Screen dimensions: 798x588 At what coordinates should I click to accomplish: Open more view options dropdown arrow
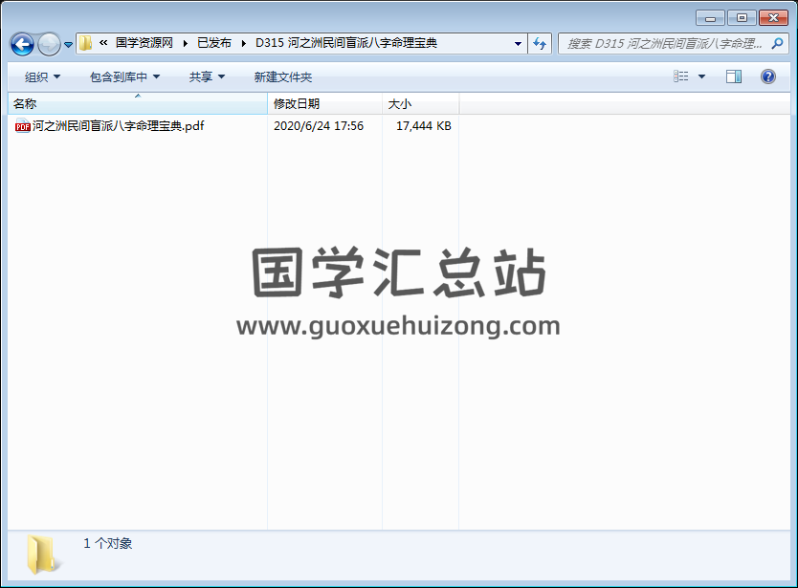(x=701, y=76)
